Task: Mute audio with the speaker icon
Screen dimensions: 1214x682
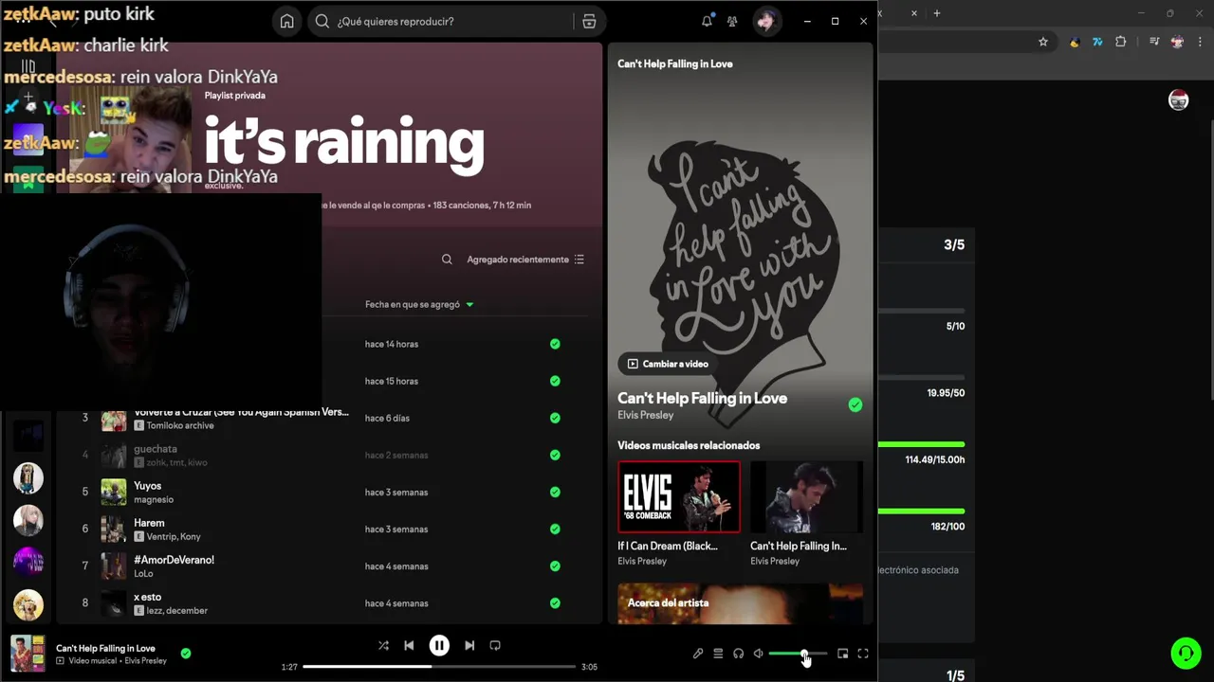Action: (759, 654)
